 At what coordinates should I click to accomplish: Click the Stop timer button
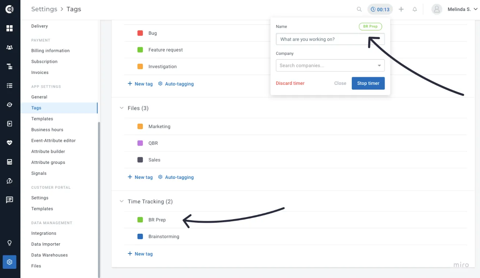(x=368, y=83)
